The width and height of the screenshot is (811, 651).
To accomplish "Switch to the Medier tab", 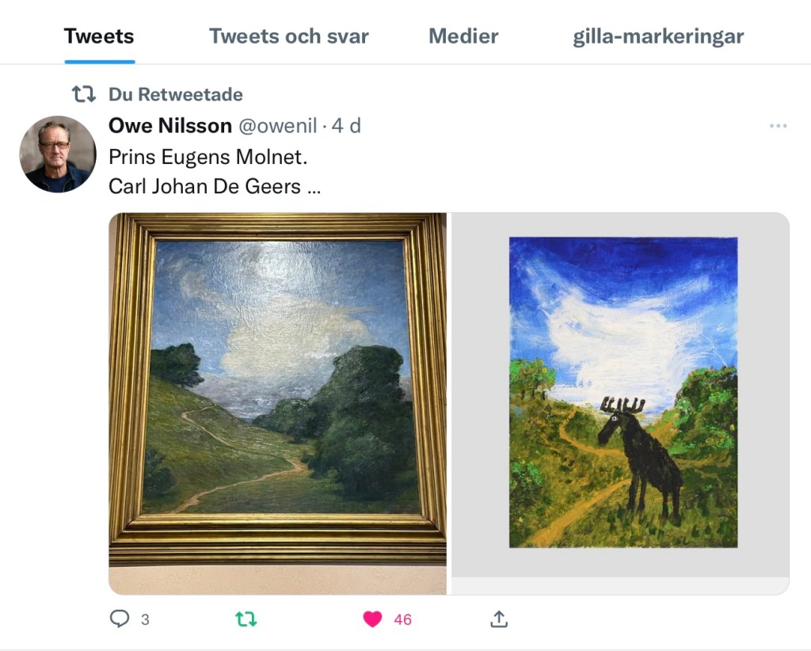I will click(463, 36).
